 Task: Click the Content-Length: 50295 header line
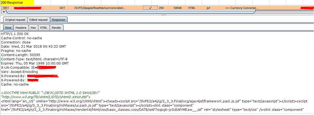(x=20, y=55)
